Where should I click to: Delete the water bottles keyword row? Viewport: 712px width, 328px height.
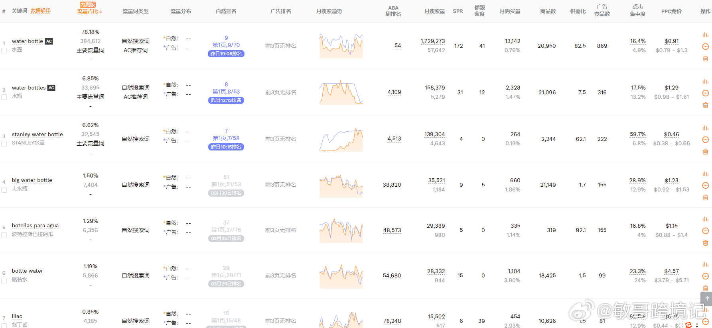[705, 105]
